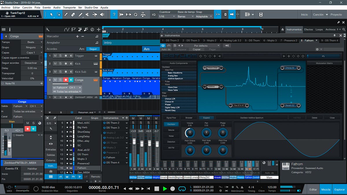The height and width of the screenshot is (195, 347).
Task: Click the Fathom Signal Flow button
Action: (x=171, y=118)
